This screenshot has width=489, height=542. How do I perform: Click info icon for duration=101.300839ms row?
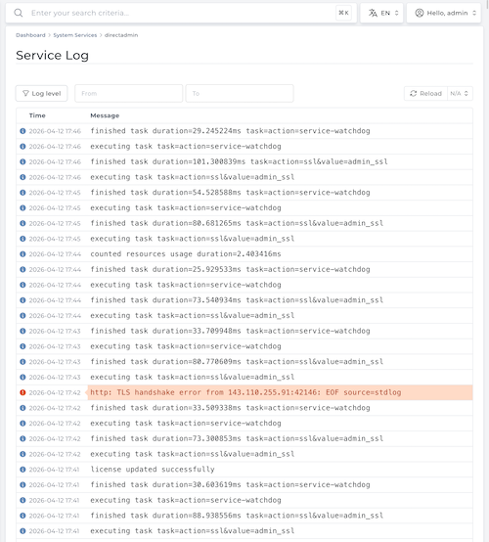[22, 161]
